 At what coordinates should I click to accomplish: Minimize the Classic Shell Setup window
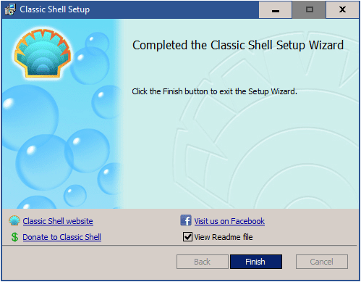coord(276,9)
